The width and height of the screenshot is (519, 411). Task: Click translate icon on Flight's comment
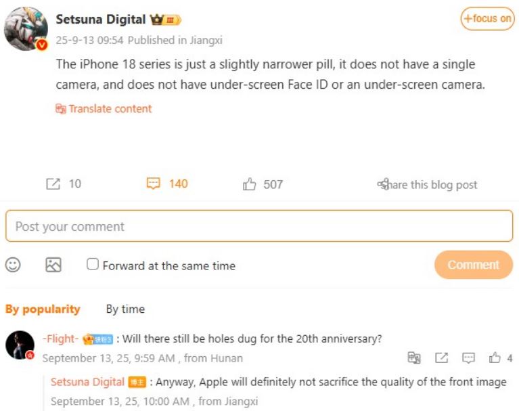[414, 358]
